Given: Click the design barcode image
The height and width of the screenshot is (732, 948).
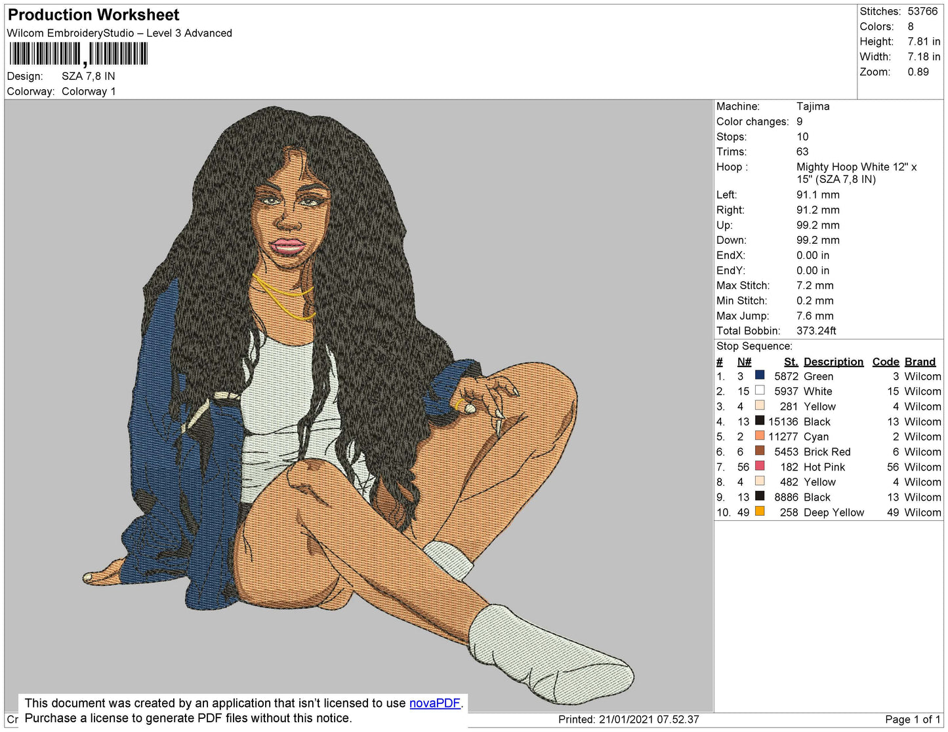Looking at the screenshot, I should click(x=79, y=55).
